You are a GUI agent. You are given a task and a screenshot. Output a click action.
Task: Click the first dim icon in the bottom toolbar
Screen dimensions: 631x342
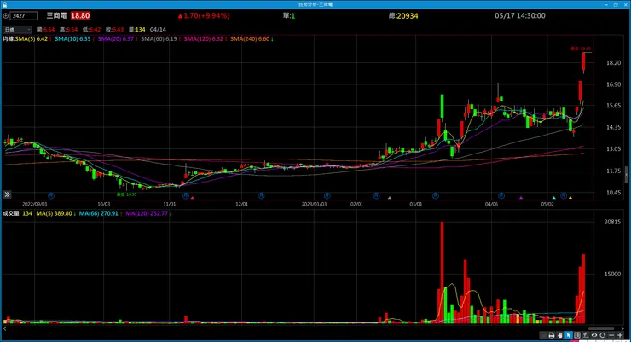(x=543, y=335)
